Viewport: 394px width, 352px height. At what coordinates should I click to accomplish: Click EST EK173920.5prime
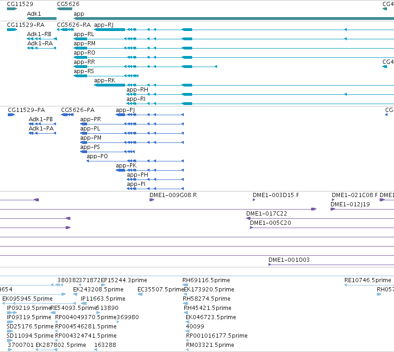(187, 294)
